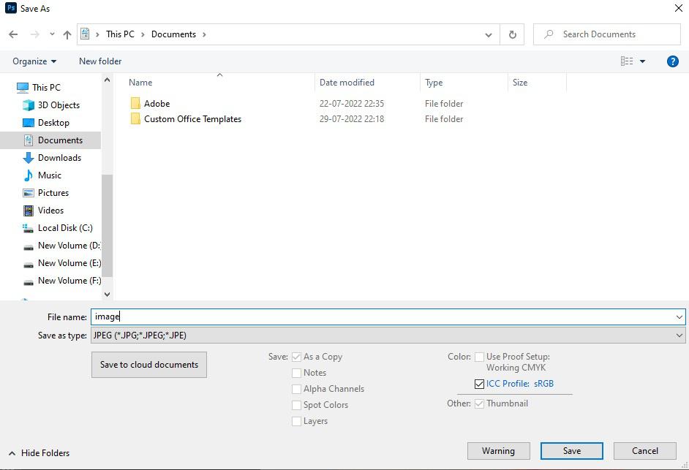Click the File name text field
This screenshot has width=689, height=470.
383,317
